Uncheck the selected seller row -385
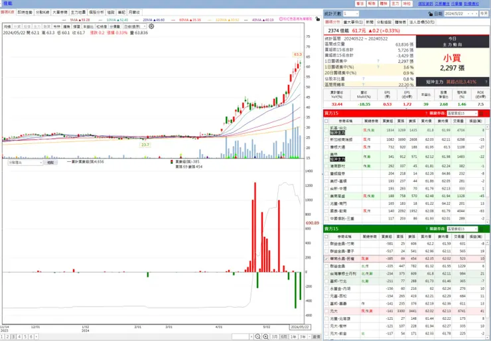The height and width of the screenshot is (341, 491). [326, 259]
